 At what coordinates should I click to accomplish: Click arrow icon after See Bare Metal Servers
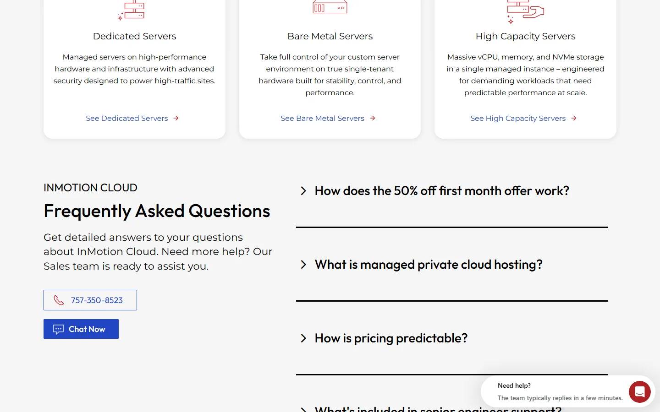pos(373,118)
